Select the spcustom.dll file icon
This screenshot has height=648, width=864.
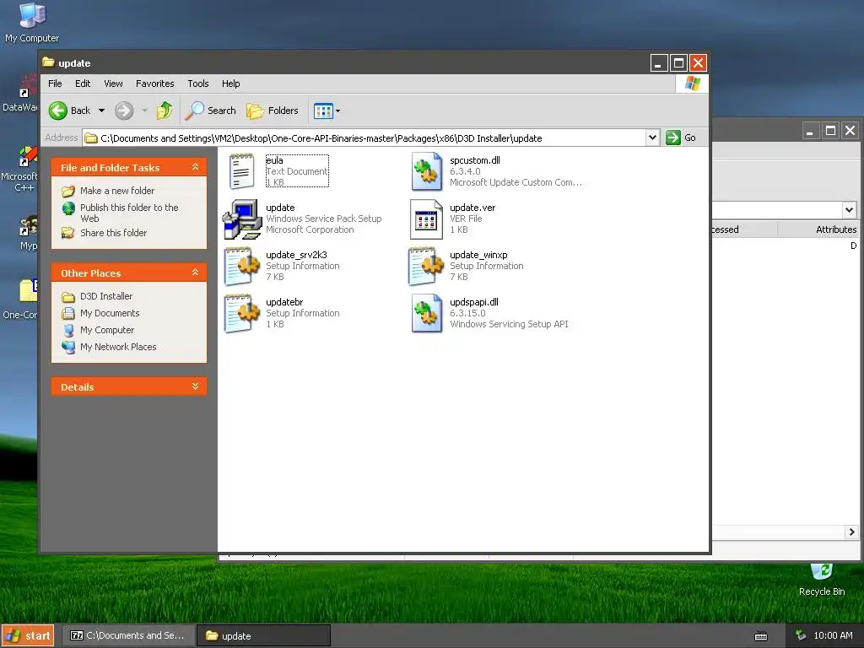pos(426,171)
